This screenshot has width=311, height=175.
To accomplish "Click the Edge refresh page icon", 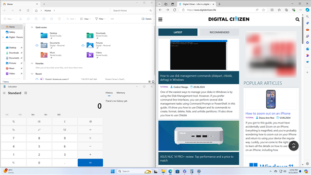I will pyautogui.click(x=175, y=10).
